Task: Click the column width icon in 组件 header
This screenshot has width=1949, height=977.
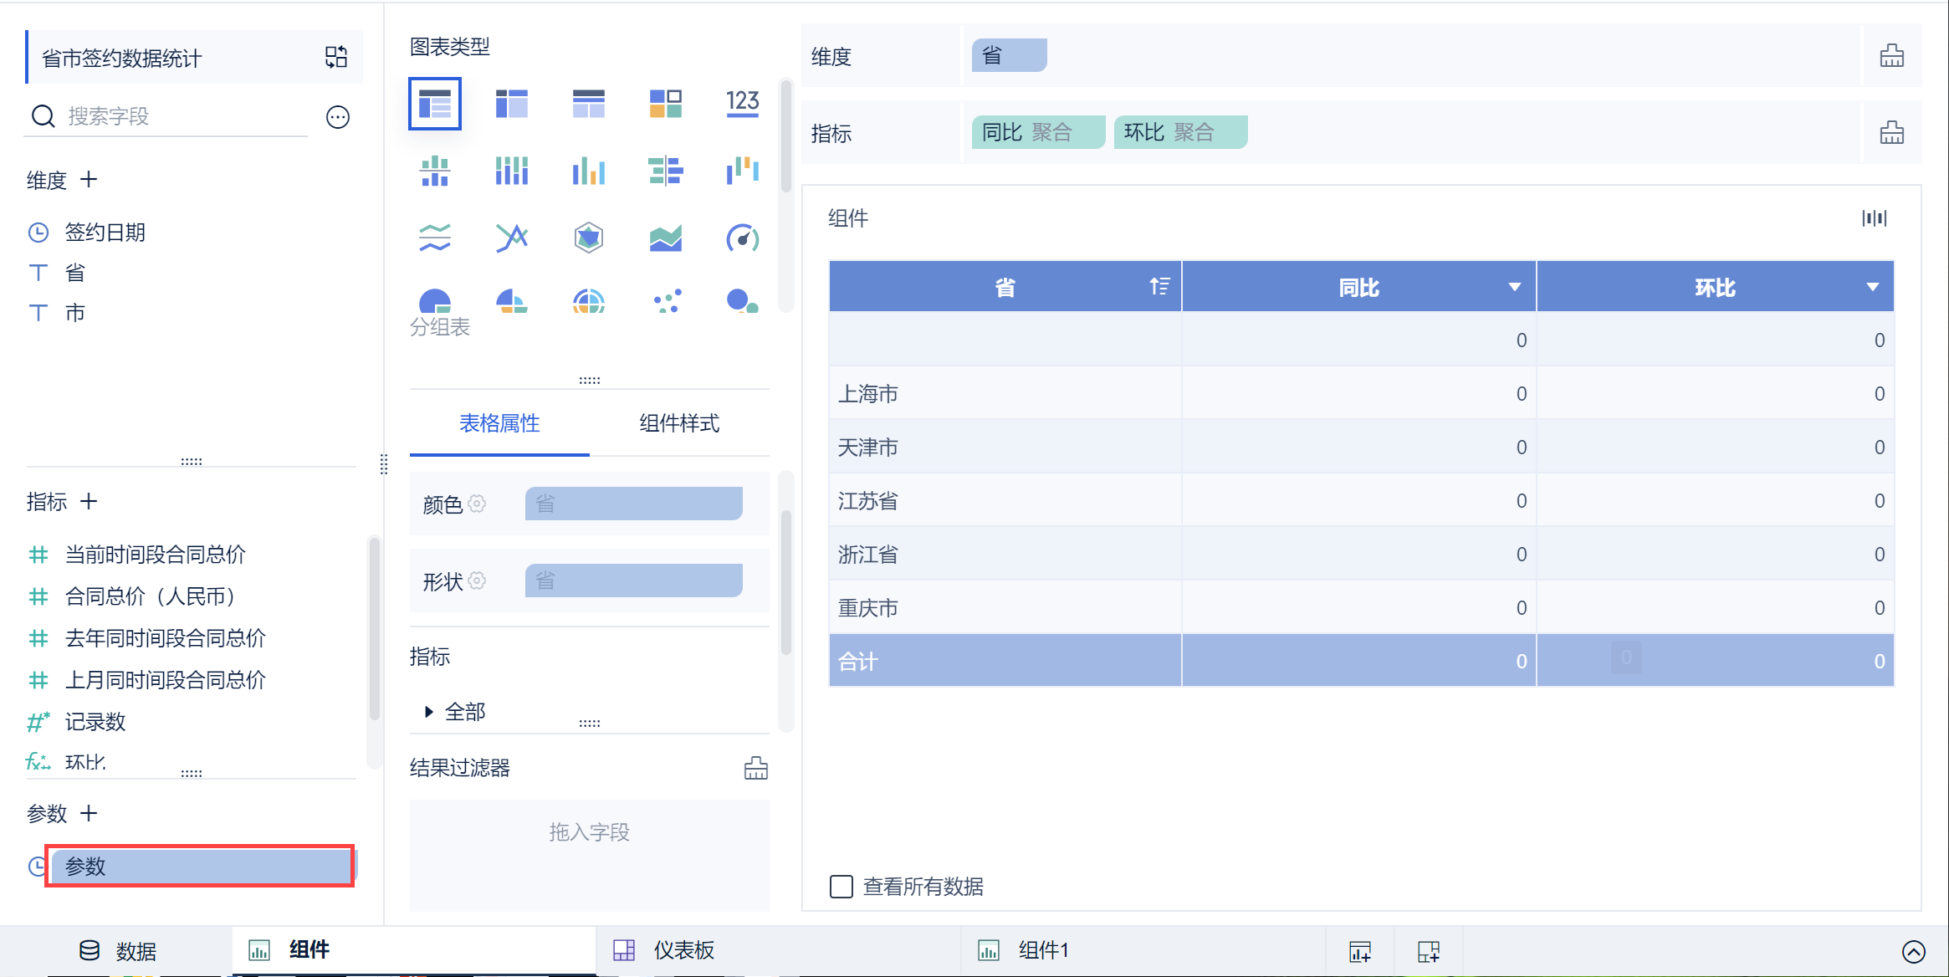Action: pos(1874,218)
